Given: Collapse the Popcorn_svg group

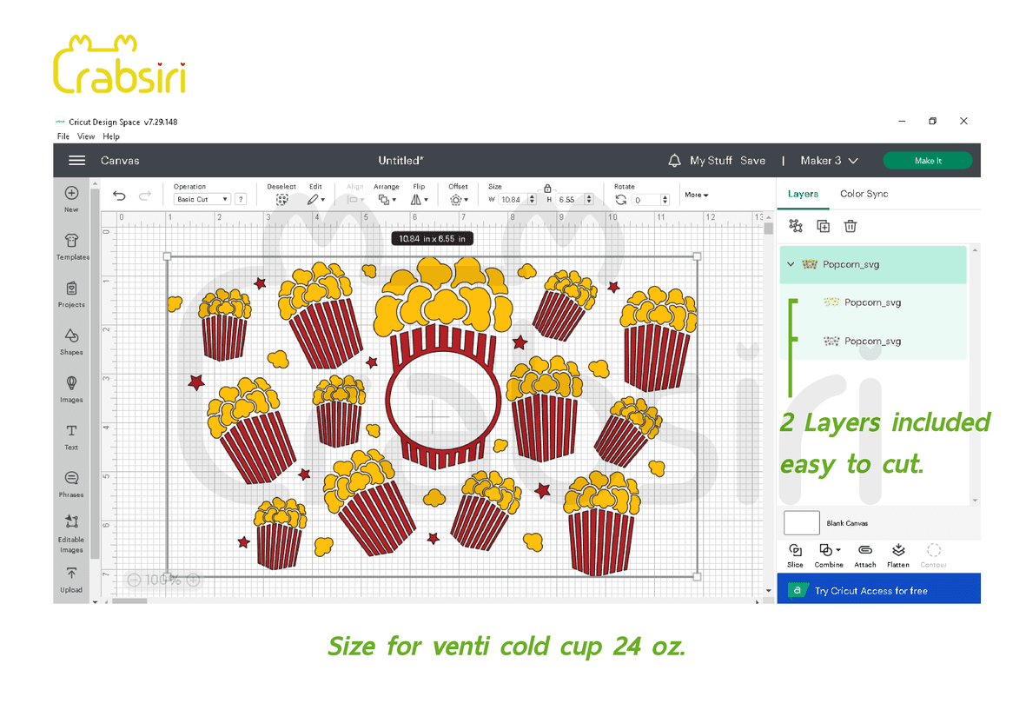Looking at the screenshot, I should 791,264.
